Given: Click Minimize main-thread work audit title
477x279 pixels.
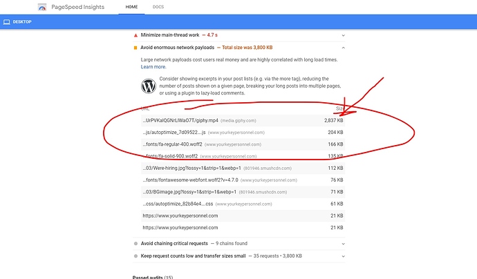Looking at the screenshot, I should (170, 35).
